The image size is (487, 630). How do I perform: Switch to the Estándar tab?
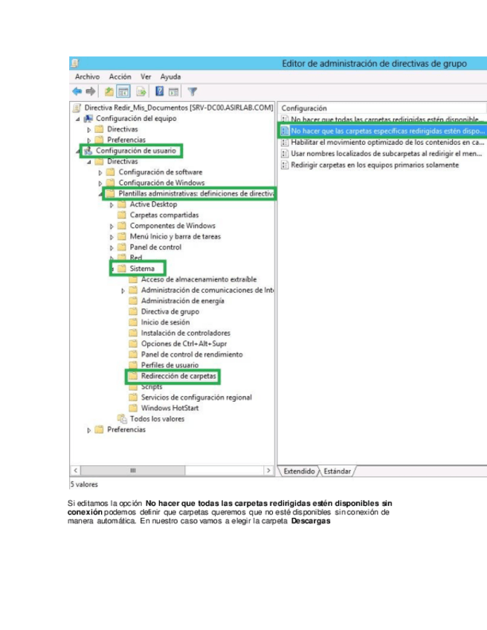(x=337, y=471)
